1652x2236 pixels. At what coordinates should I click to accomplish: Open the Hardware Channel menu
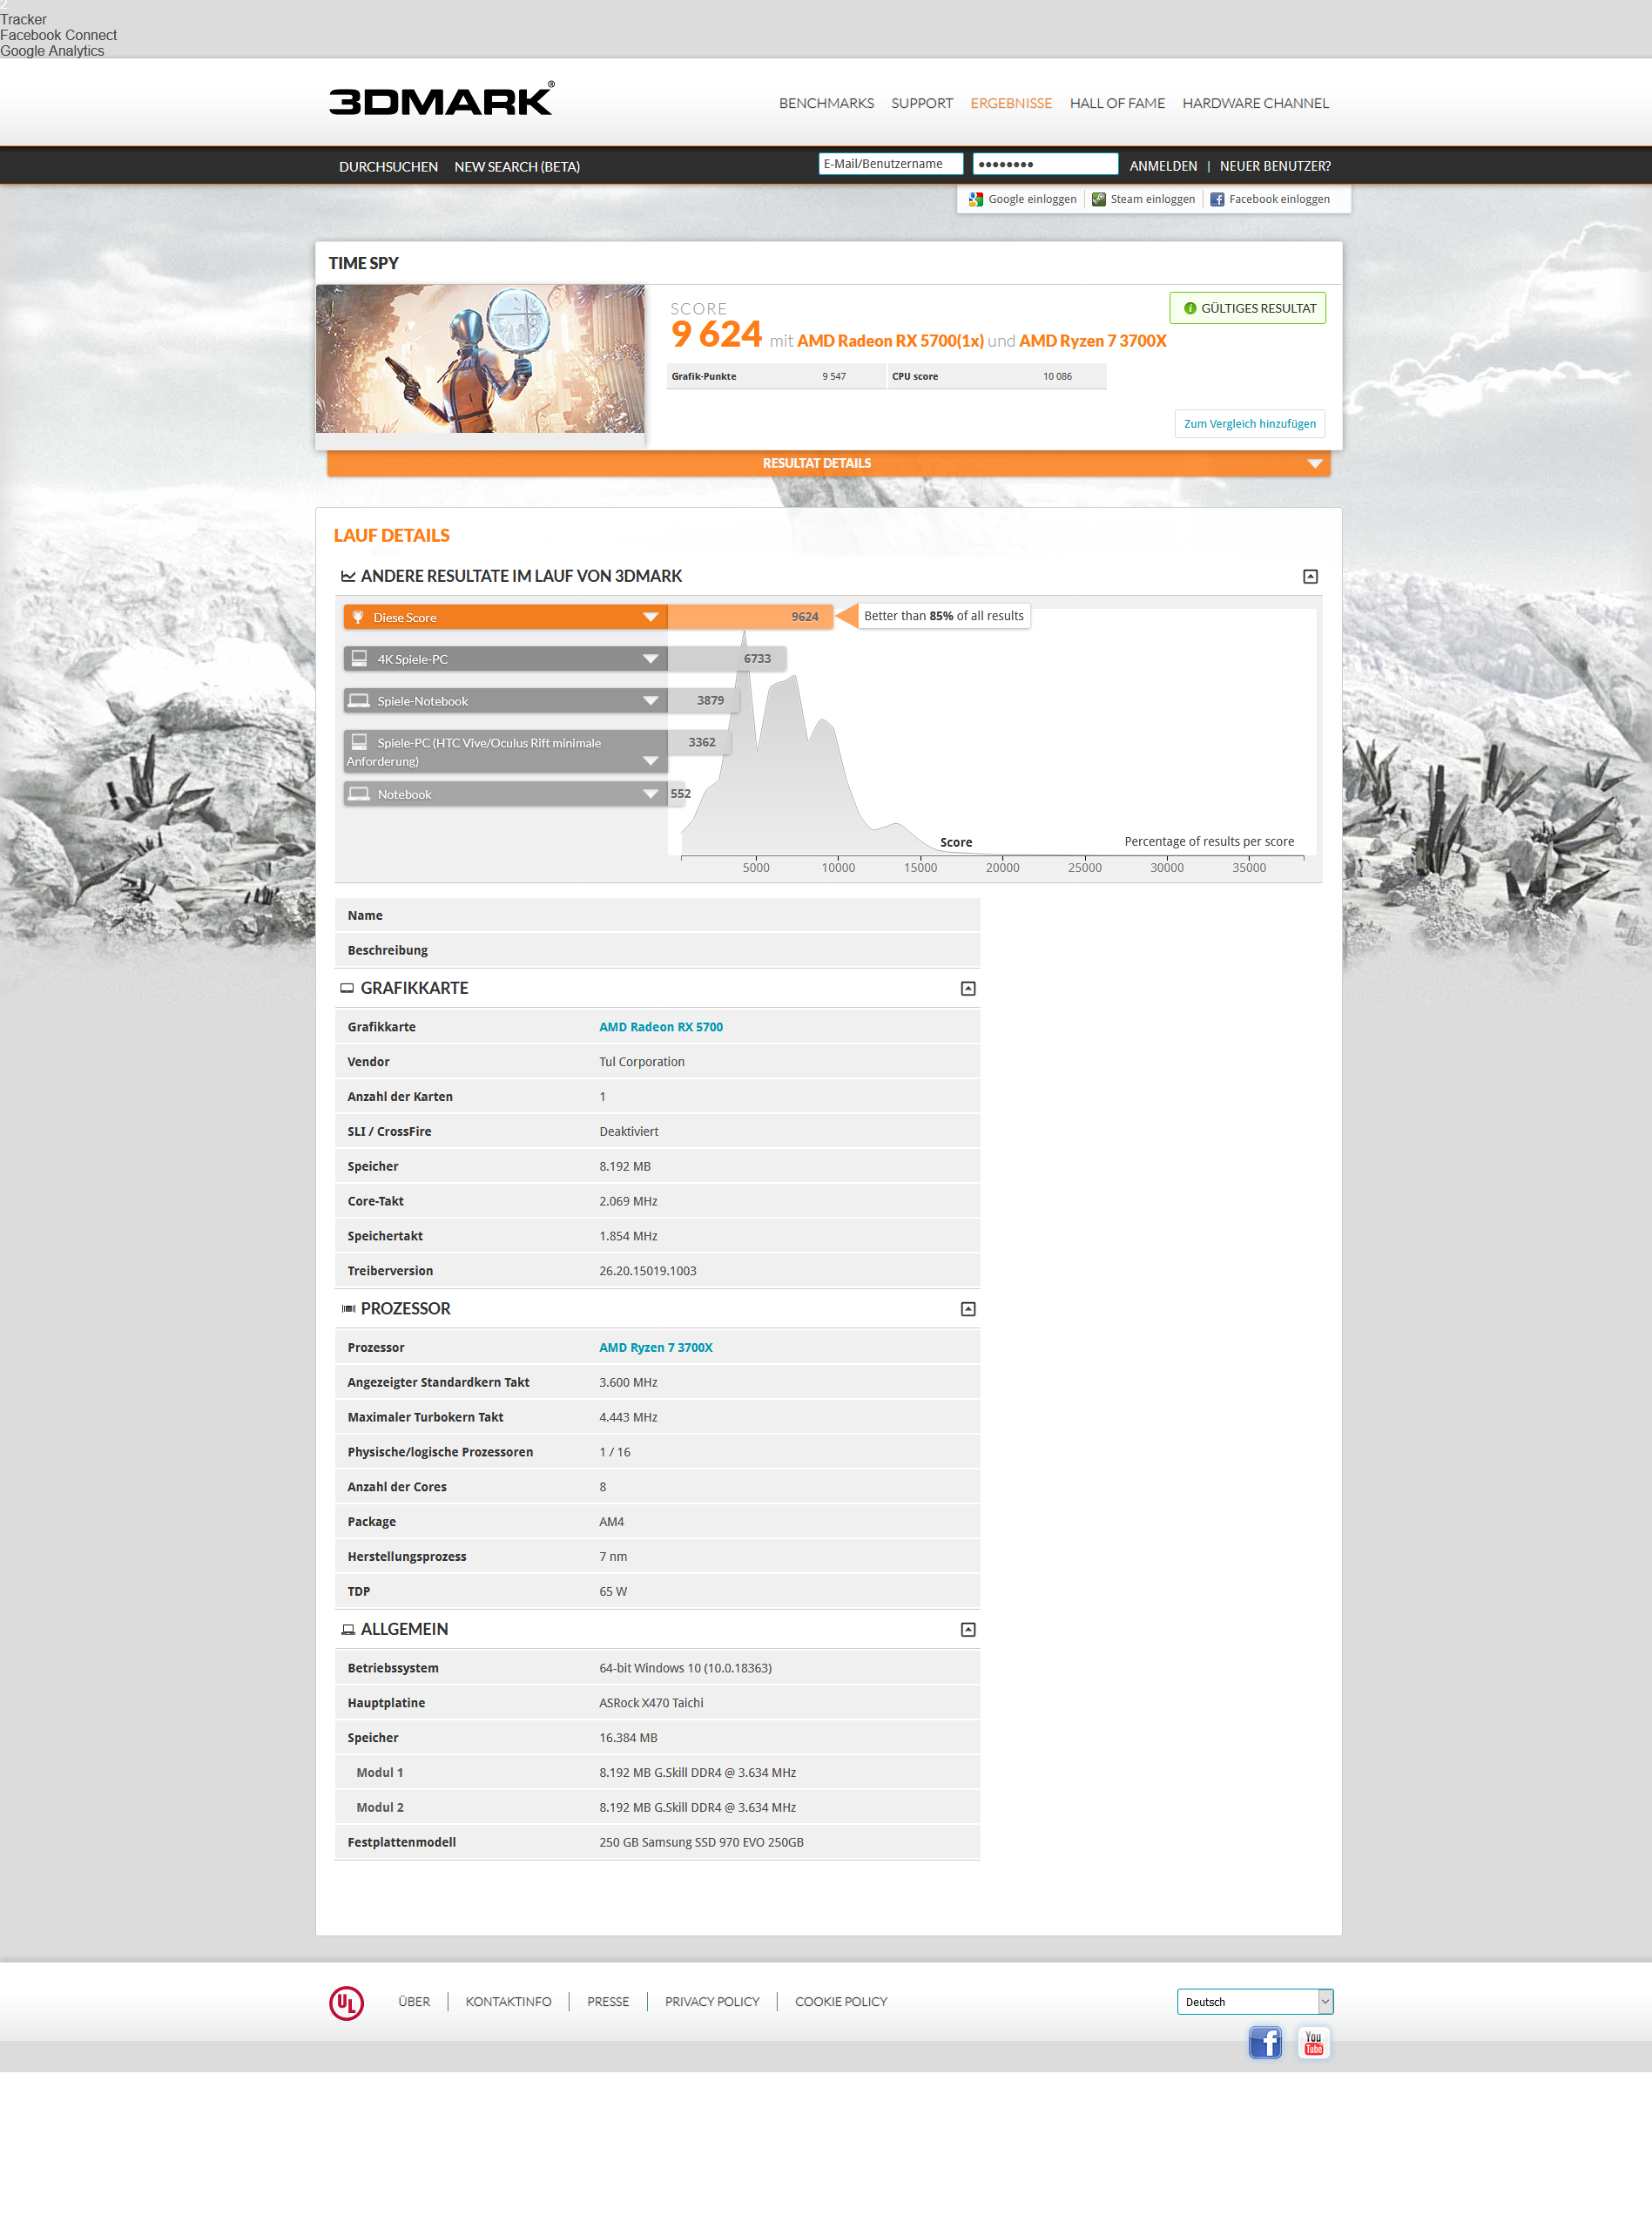(x=1255, y=103)
